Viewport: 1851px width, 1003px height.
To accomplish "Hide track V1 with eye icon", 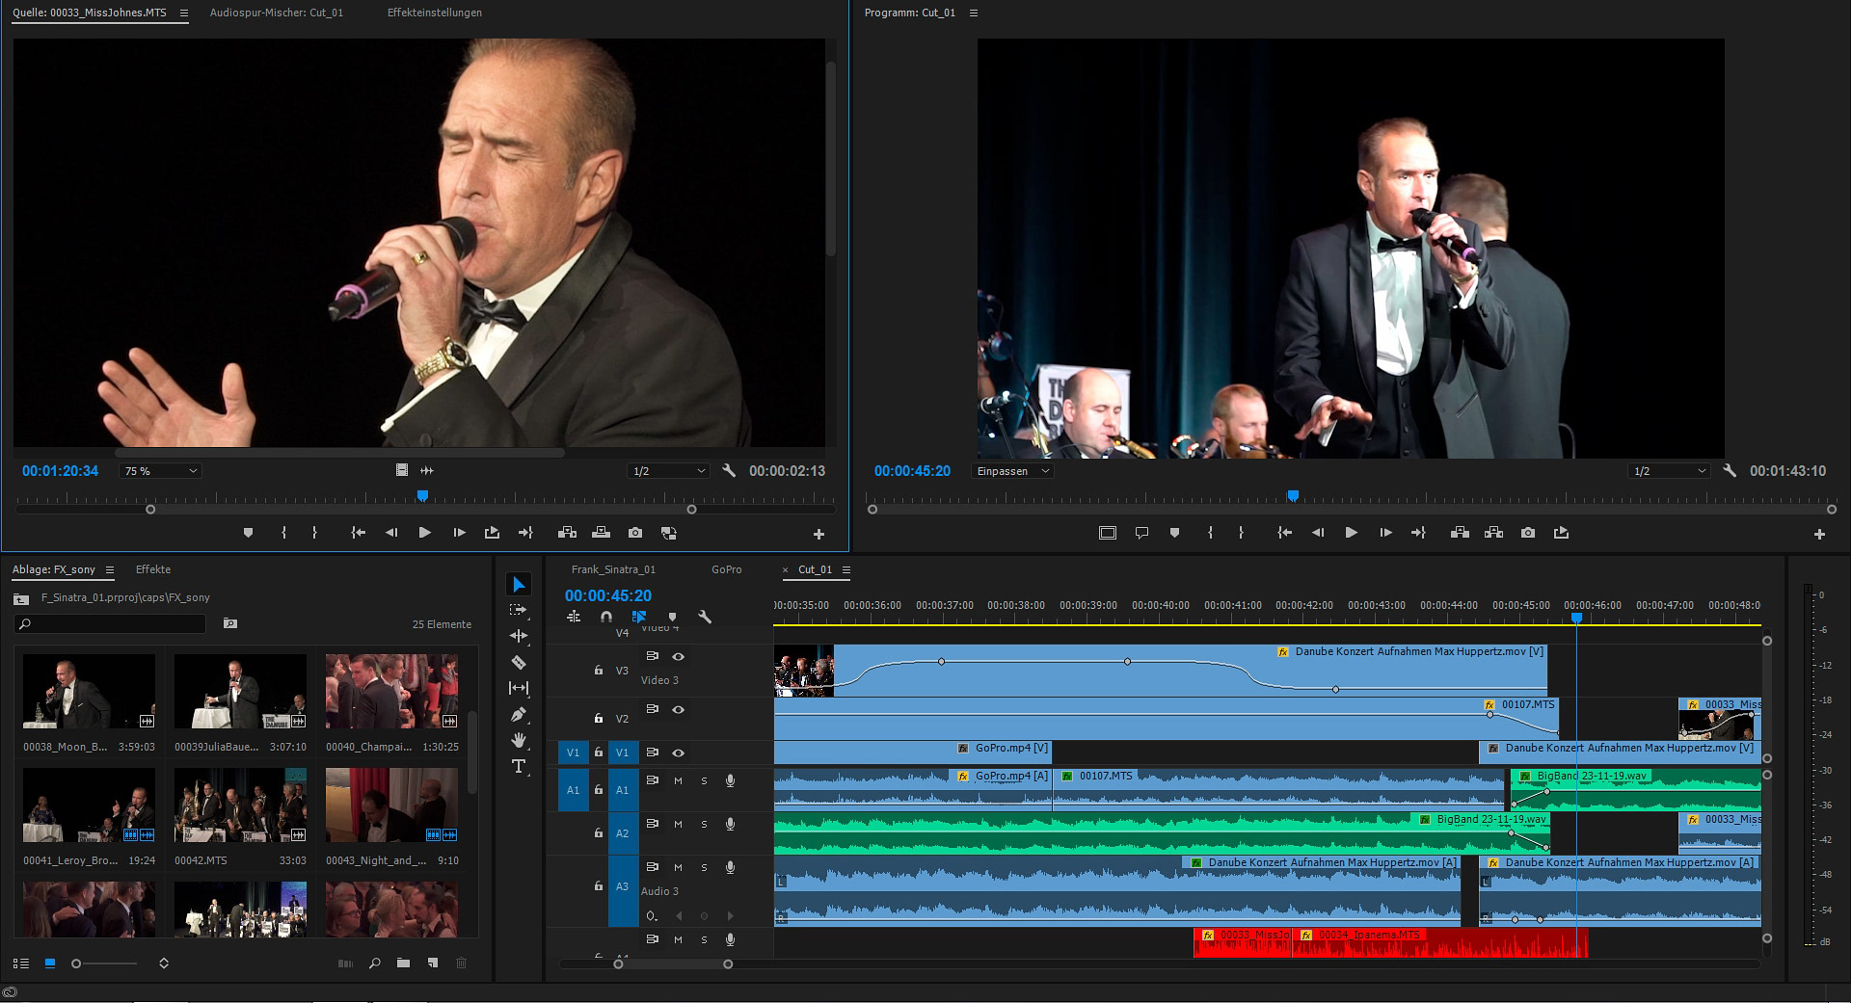I will (678, 752).
